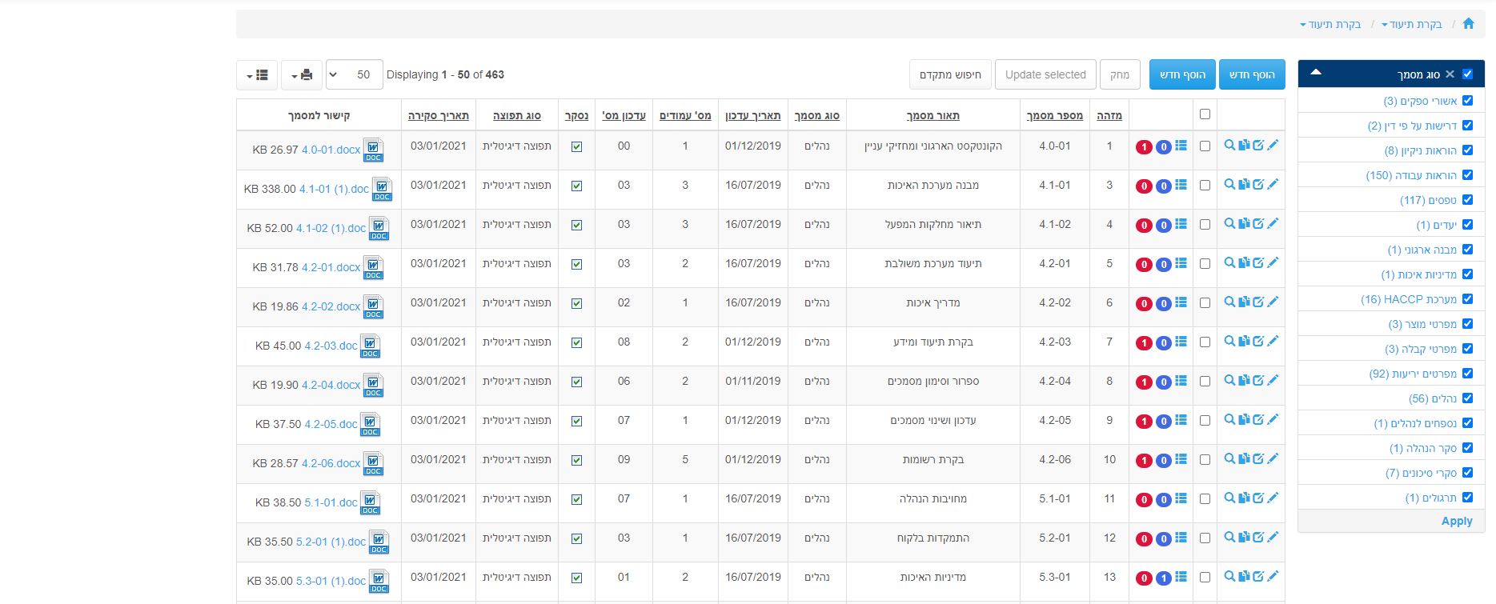Click the Apply filter link
Viewport: 1496px width, 604px height.
(x=1456, y=521)
